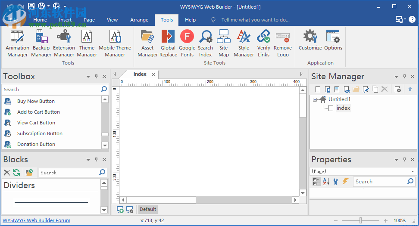
Task: Click the edit page pencil icon in Site Manager
Action: click(366, 89)
